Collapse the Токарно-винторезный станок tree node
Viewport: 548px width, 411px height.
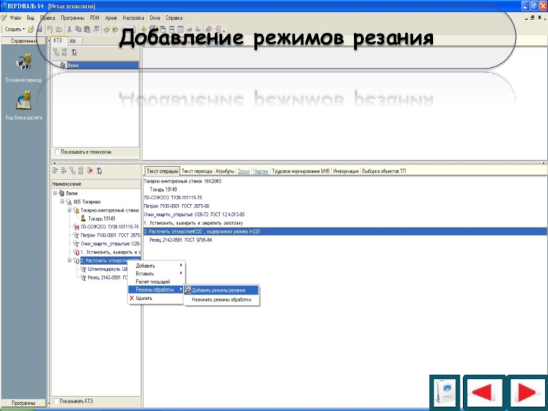[69, 210]
